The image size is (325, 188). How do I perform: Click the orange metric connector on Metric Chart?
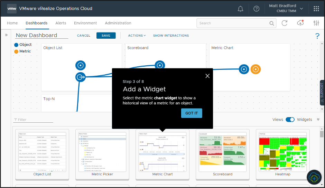tap(256, 69)
